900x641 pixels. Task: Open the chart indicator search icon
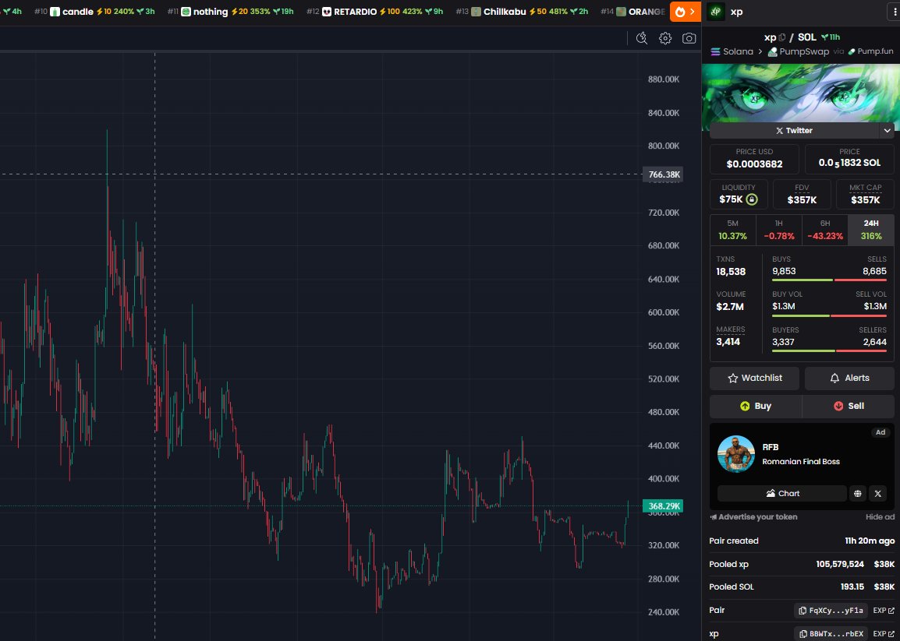point(642,38)
